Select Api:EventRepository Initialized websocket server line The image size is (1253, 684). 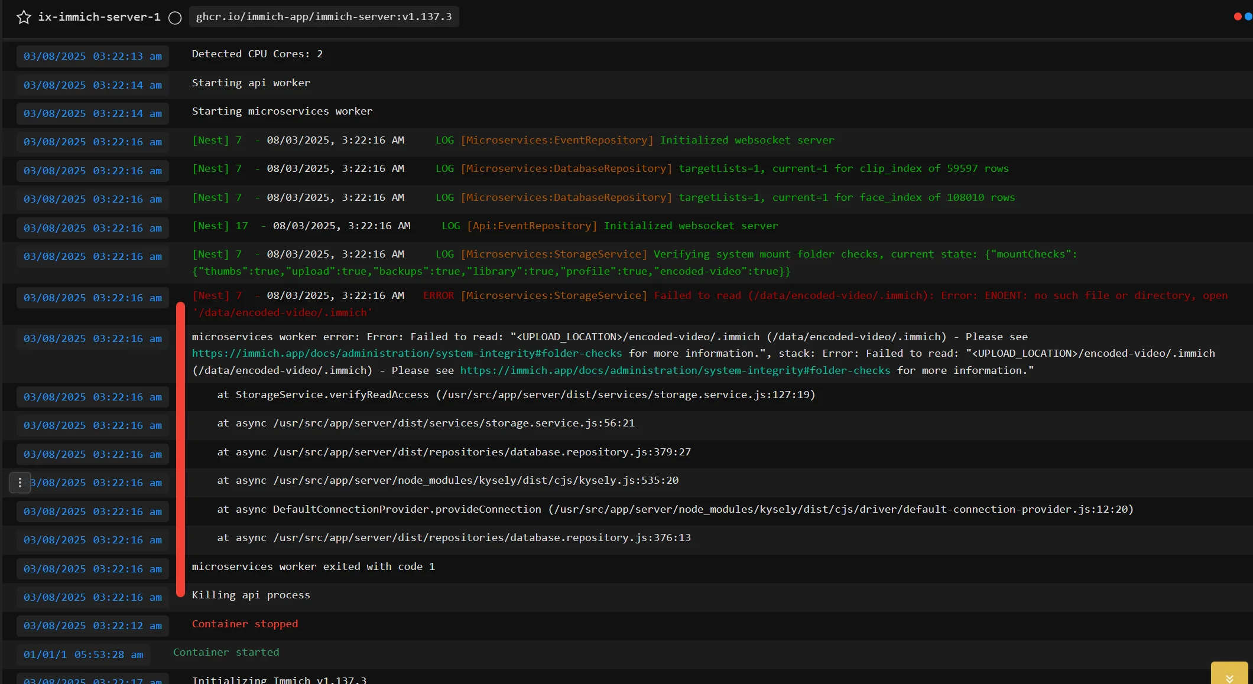coord(485,226)
